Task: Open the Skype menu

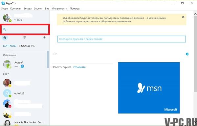Action: point(4,9)
